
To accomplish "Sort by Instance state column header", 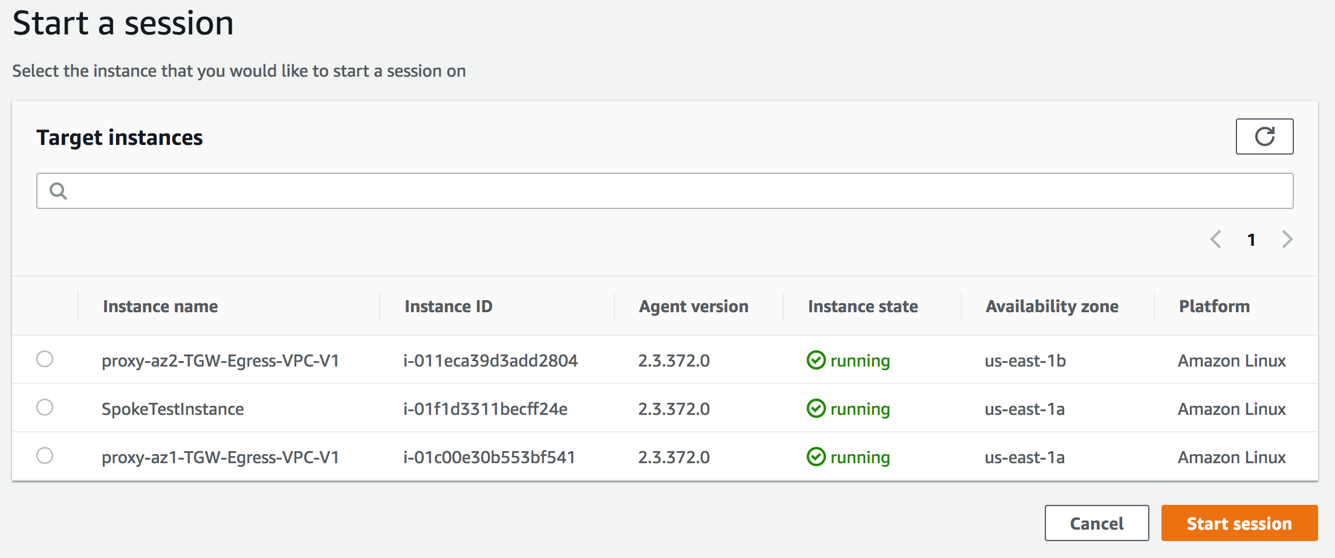I will pos(863,307).
